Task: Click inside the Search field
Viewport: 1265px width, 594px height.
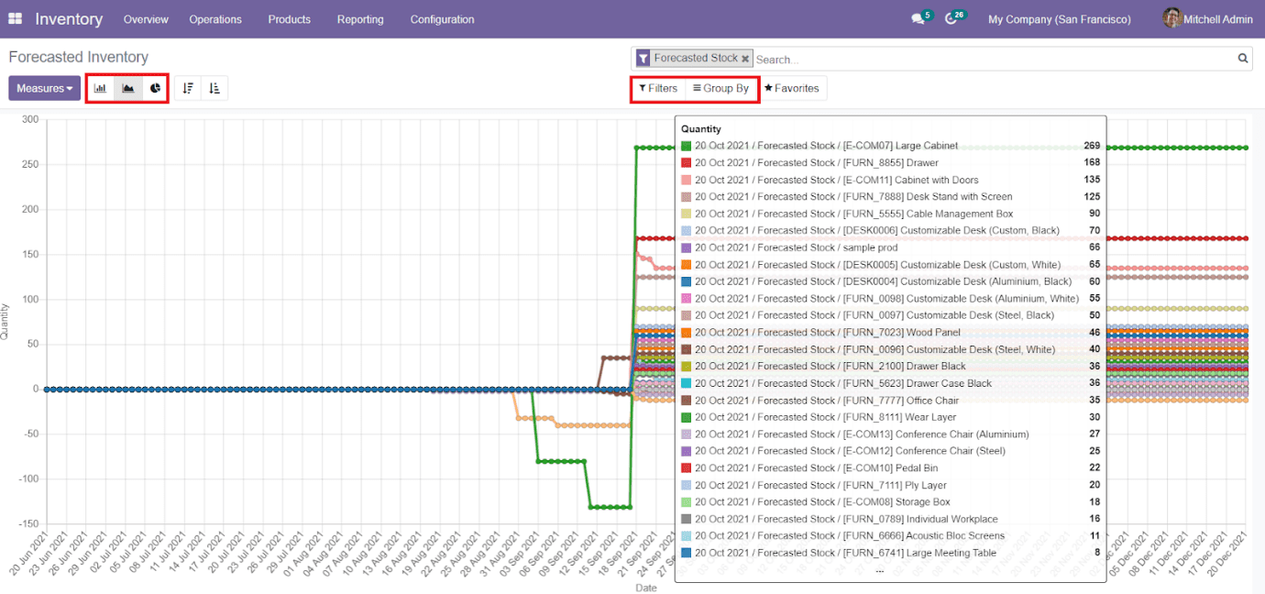Action: pos(917,57)
